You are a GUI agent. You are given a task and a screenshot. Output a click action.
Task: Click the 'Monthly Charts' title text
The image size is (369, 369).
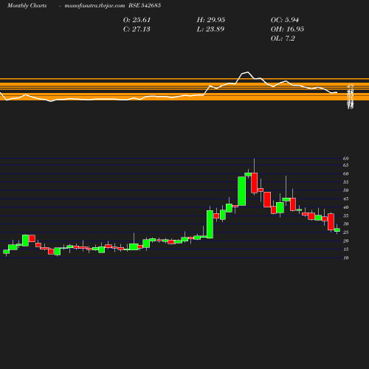(x=27, y=6)
